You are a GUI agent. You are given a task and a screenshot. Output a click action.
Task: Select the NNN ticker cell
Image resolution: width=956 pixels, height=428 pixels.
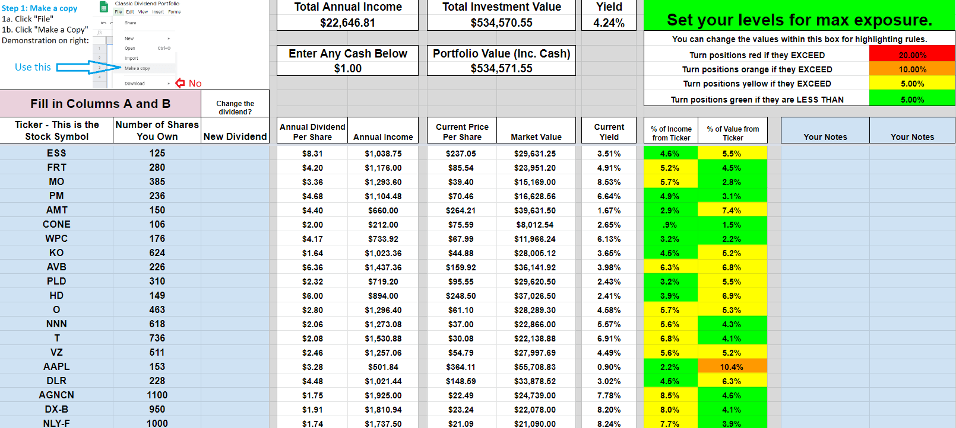coord(56,324)
